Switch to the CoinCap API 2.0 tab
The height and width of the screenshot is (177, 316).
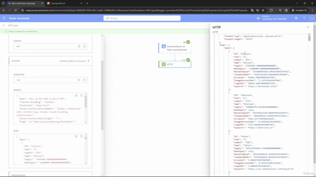(64, 3)
